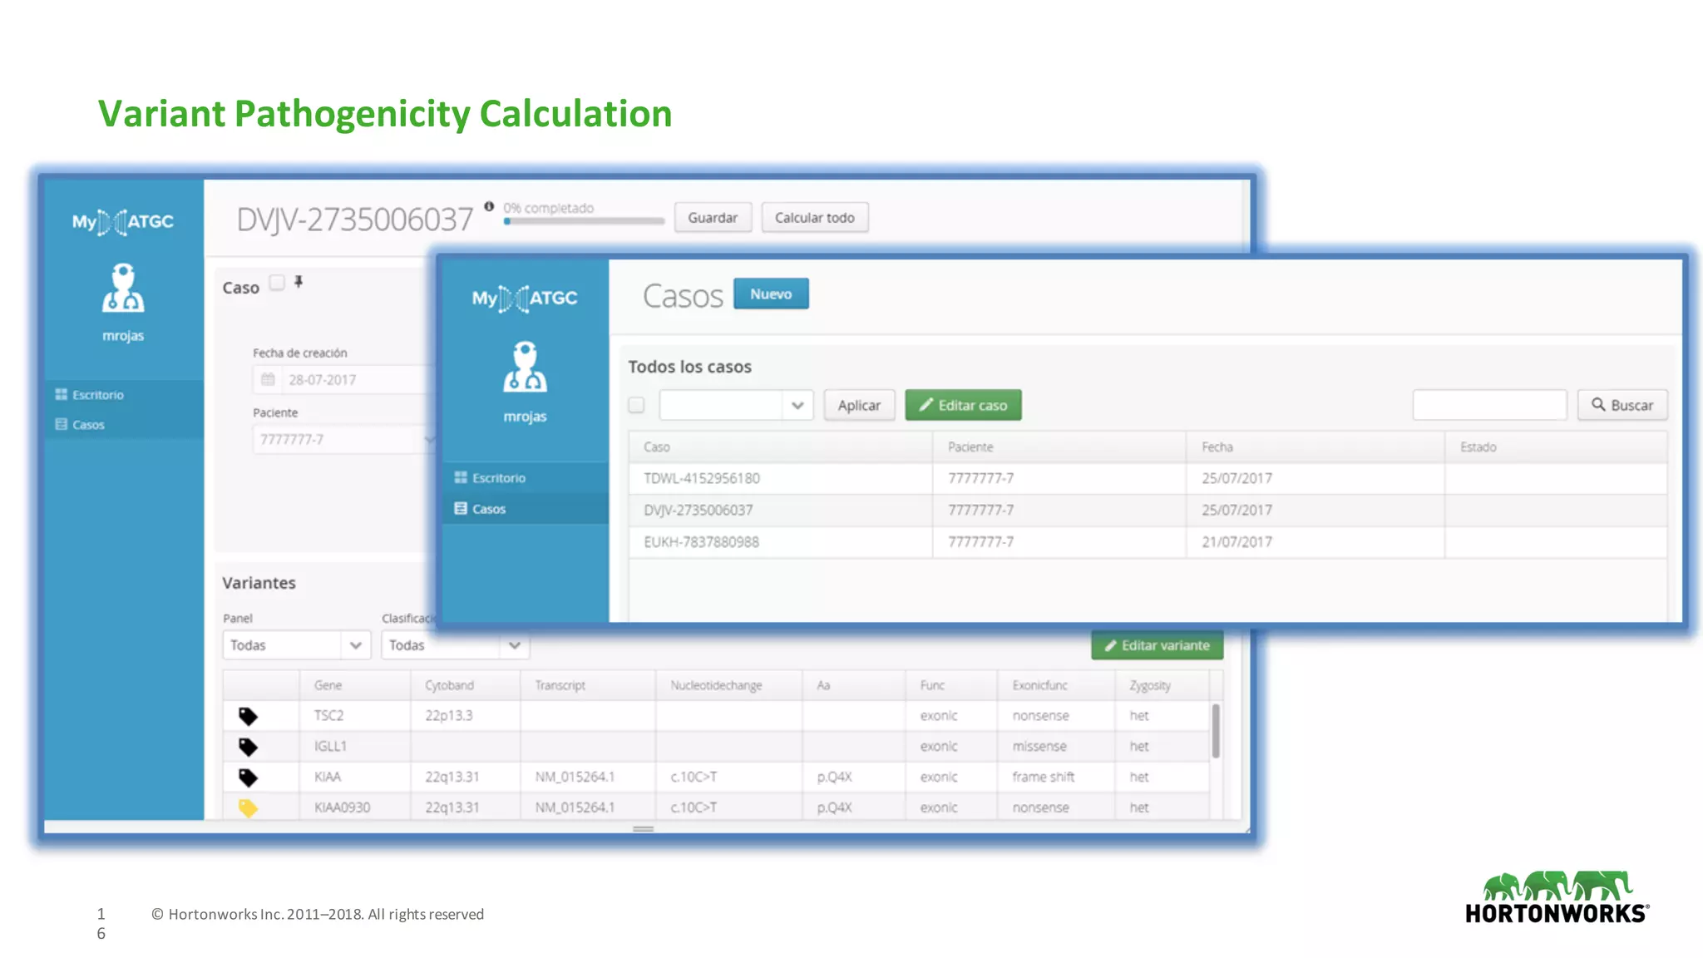
Task: Click the pin icon next to Caso heading
Action: [299, 282]
